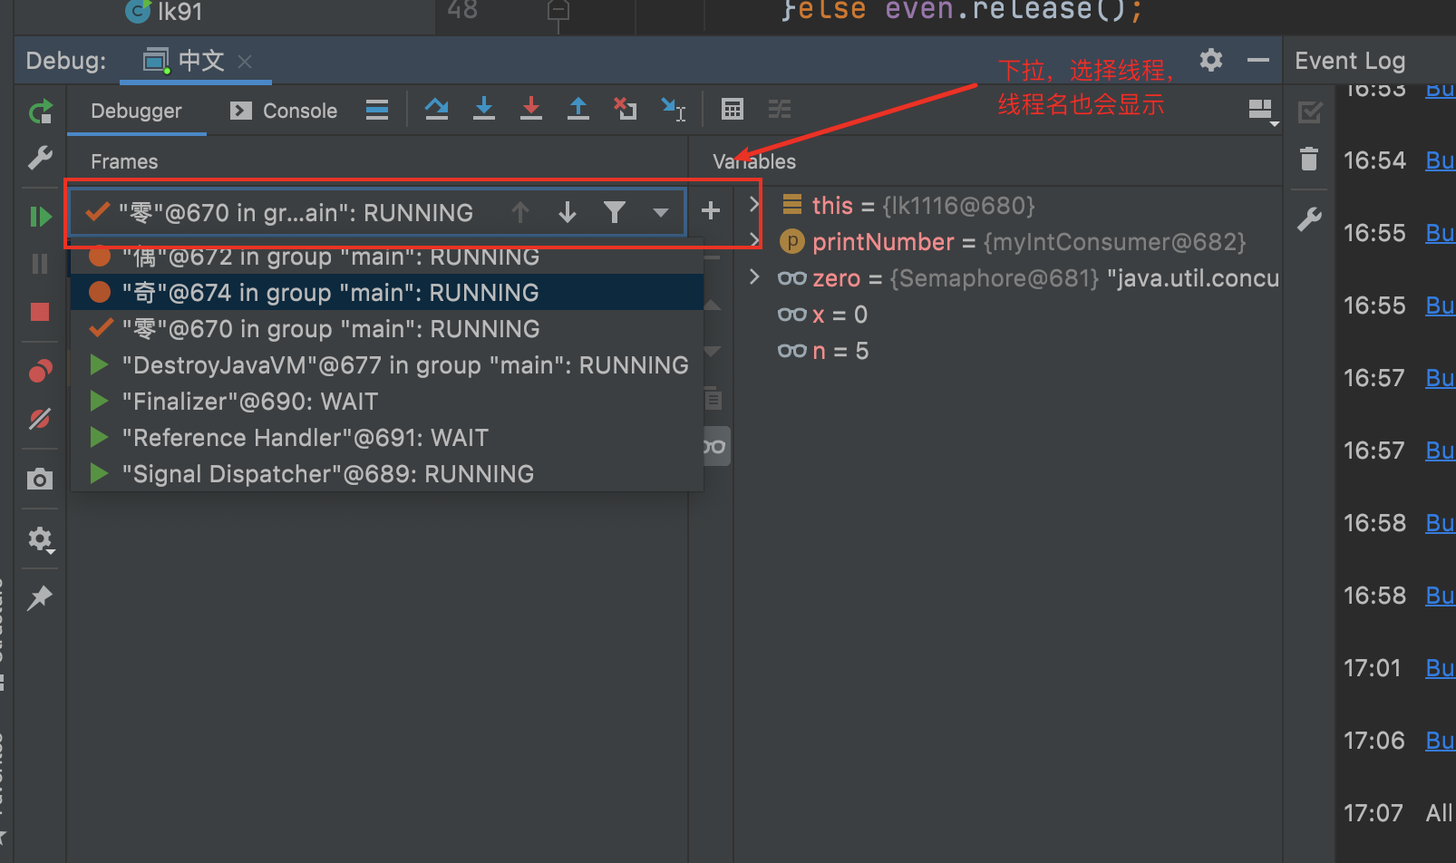1456x863 pixels.
Task: Open thread selector dropdown arrow
Action: [661, 213]
